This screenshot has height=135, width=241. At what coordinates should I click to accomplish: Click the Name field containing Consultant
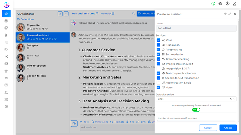[196, 28]
